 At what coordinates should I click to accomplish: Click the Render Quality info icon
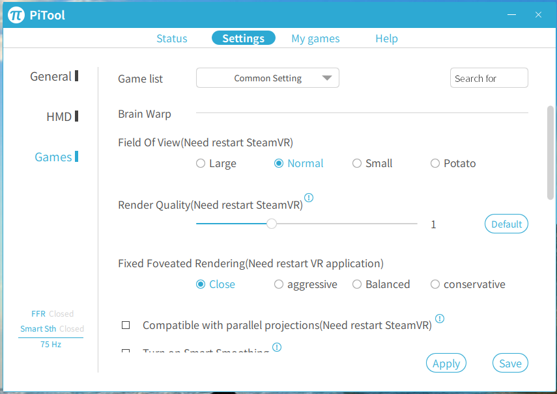click(309, 198)
